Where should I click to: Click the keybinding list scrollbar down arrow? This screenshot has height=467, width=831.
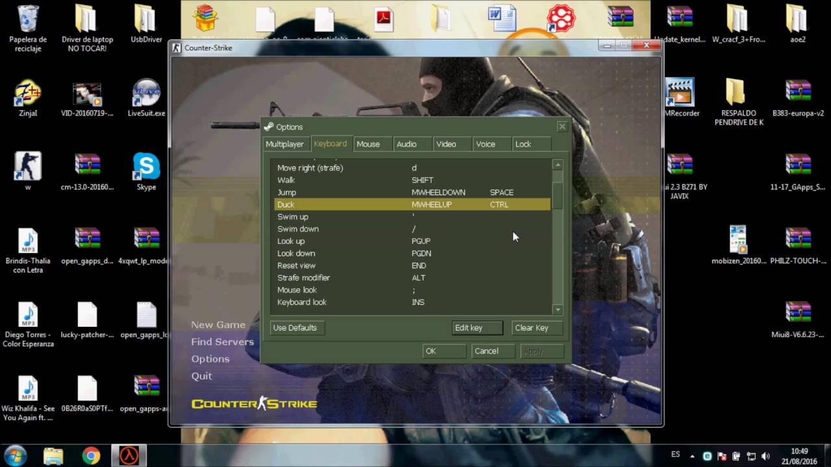coord(557,309)
